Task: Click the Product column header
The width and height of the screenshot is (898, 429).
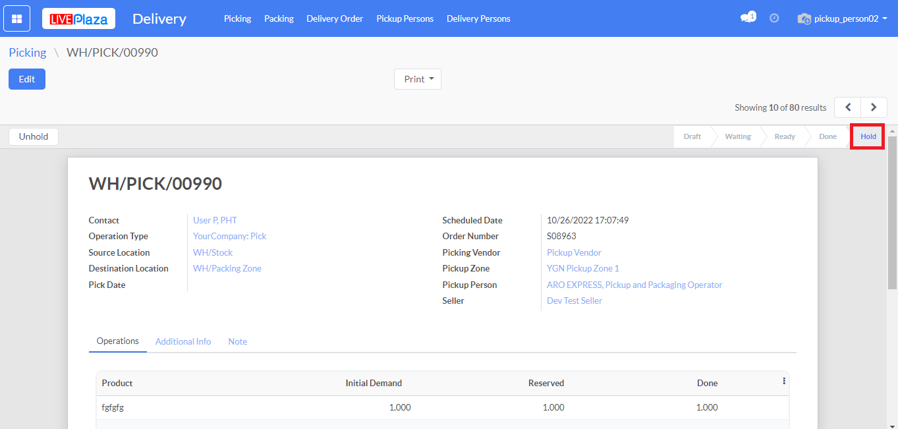Action: [117, 383]
